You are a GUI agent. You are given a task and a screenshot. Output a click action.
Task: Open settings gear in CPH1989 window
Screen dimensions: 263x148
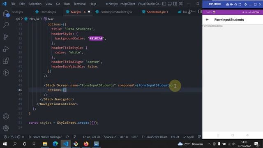(246, 5)
